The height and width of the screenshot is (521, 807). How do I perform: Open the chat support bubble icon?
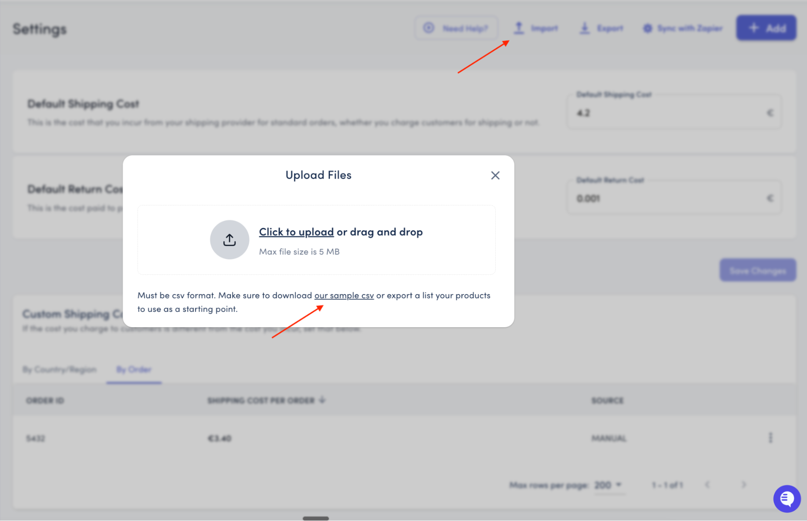tap(786, 498)
